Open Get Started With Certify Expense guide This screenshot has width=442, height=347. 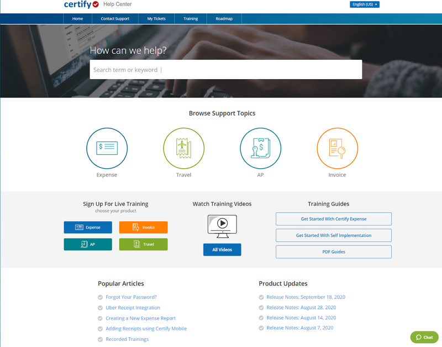334,219
